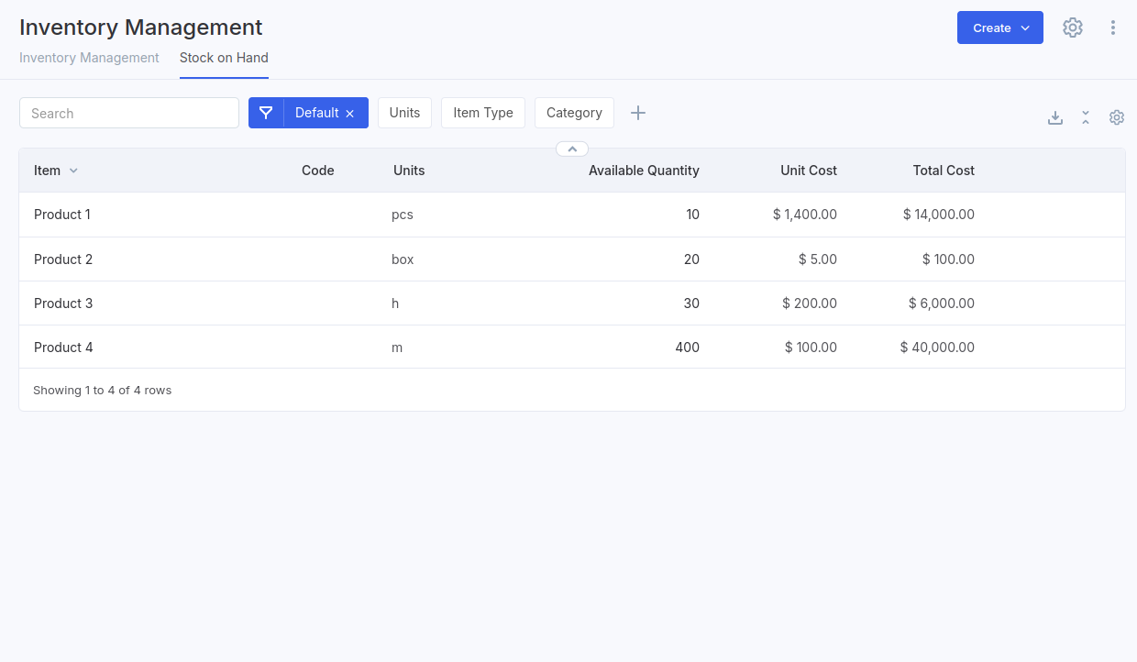Open table column settings gear
Viewport: 1137px width, 662px height.
tap(1117, 117)
